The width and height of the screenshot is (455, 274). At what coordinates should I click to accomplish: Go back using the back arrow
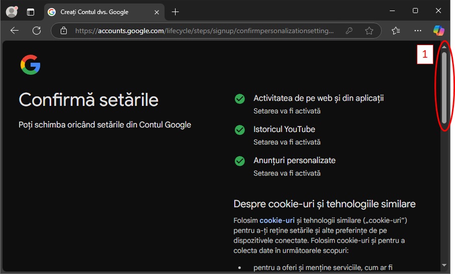coord(15,31)
